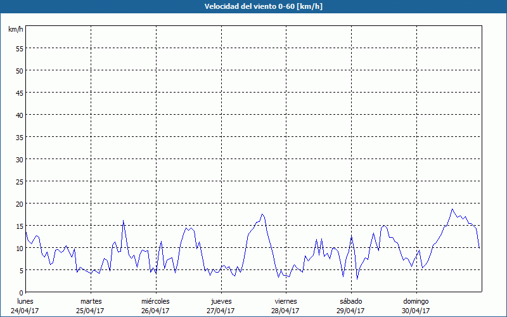
Task: Click the "sábado" day label
Action: tap(350, 301)
